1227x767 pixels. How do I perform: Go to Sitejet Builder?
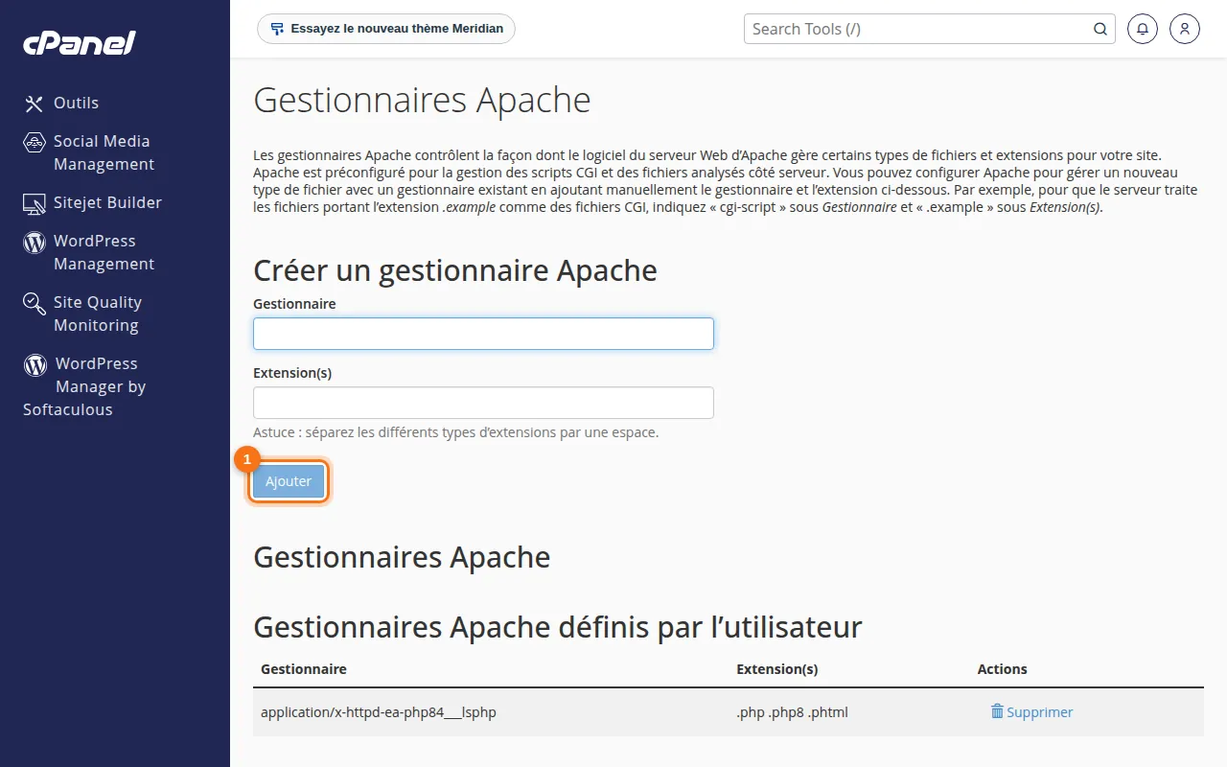[x=107, y=202]
